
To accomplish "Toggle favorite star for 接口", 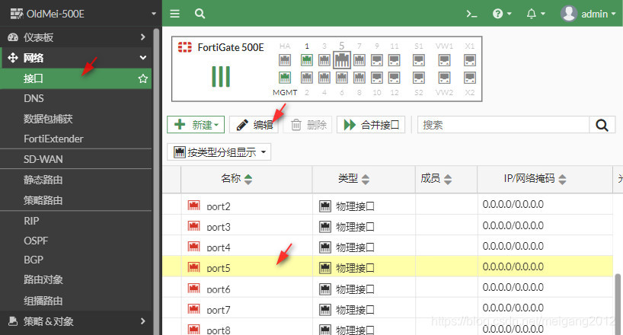I will click(142, 78).
